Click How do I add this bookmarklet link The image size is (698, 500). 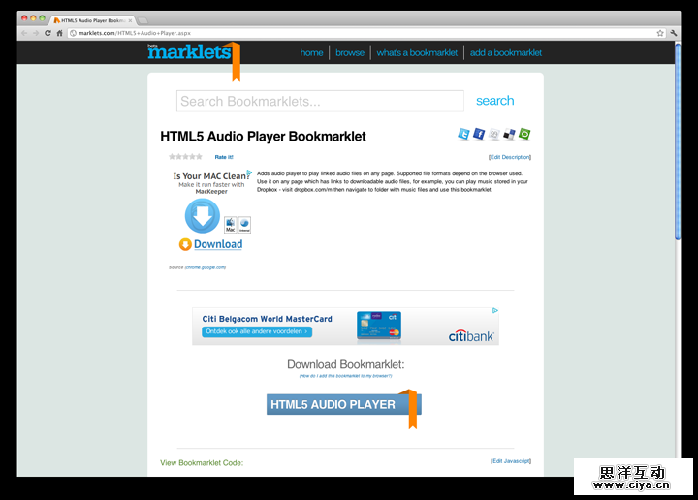(345, 376)
